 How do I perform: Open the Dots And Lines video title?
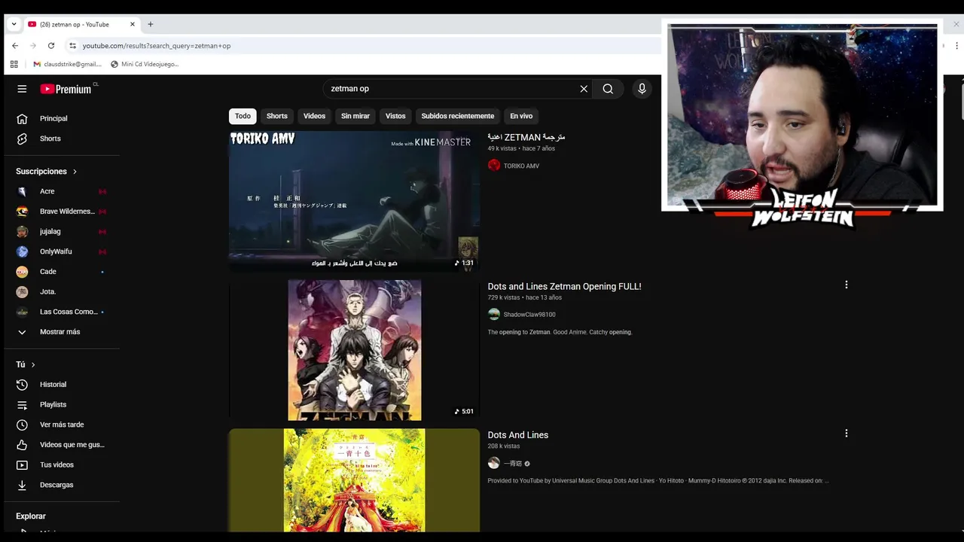point(518,435)
